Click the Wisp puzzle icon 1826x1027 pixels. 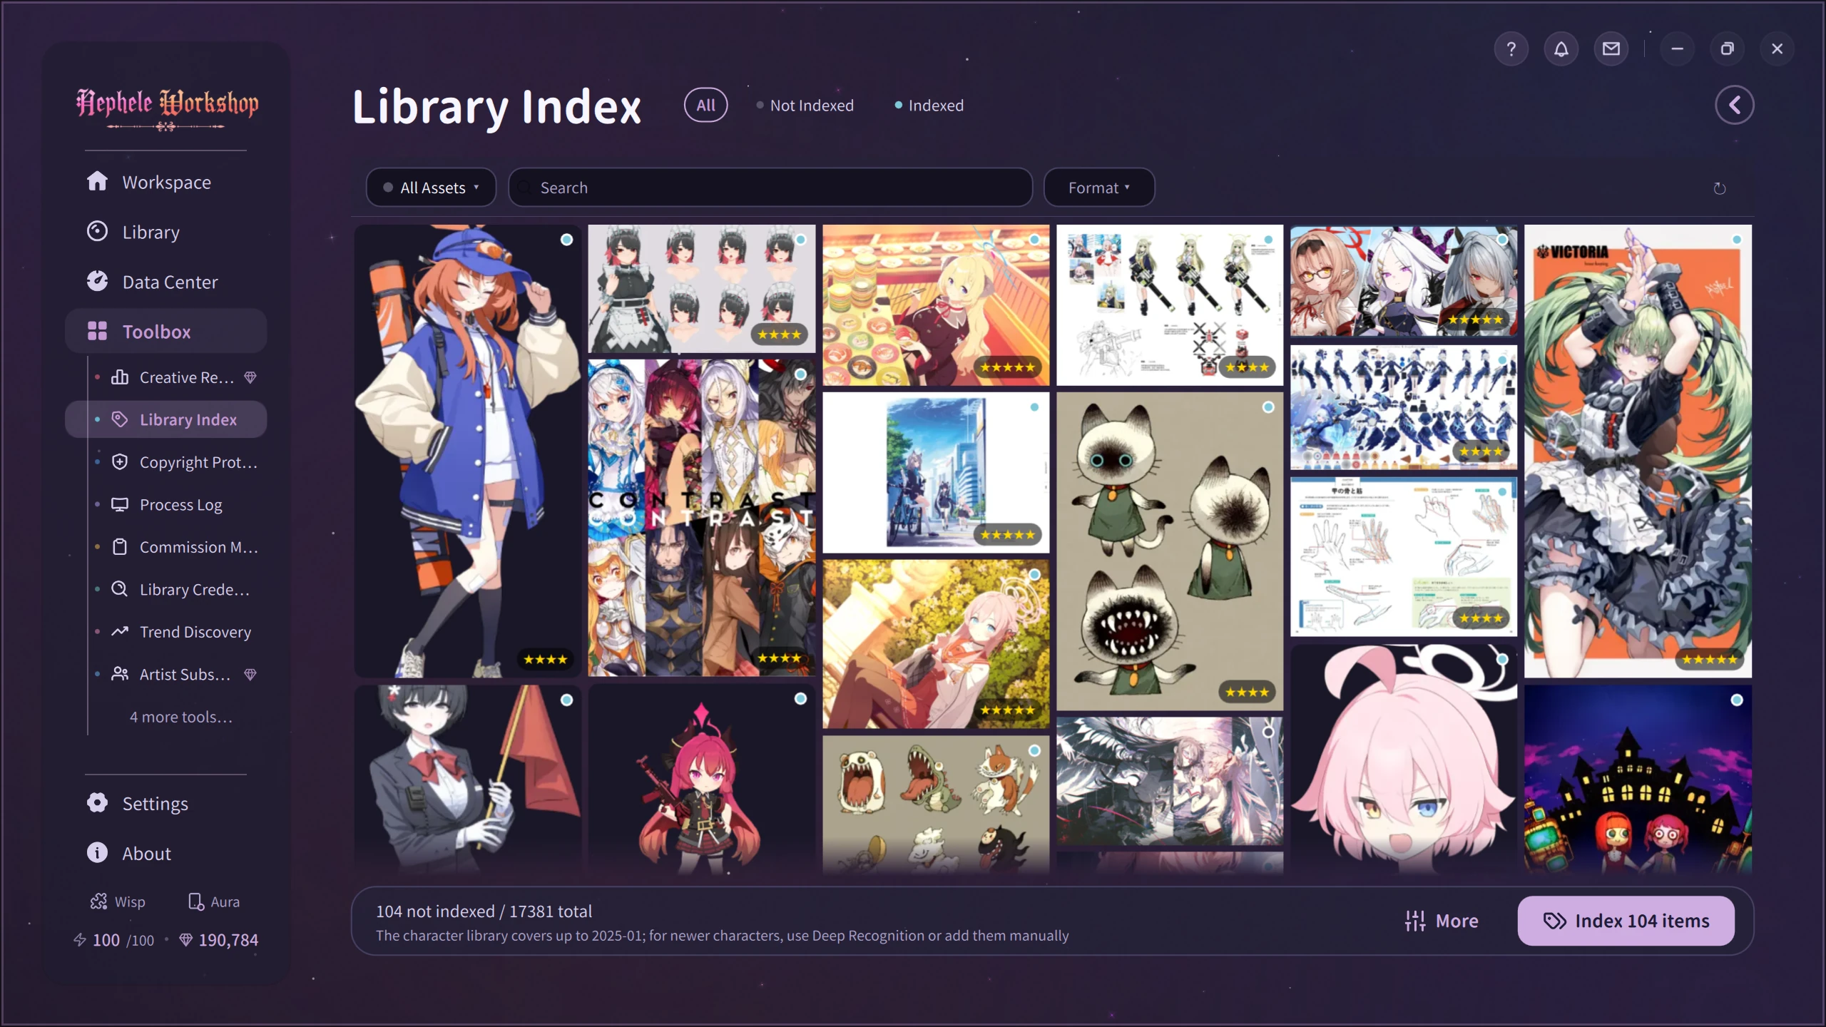click(x=98, y=901)
